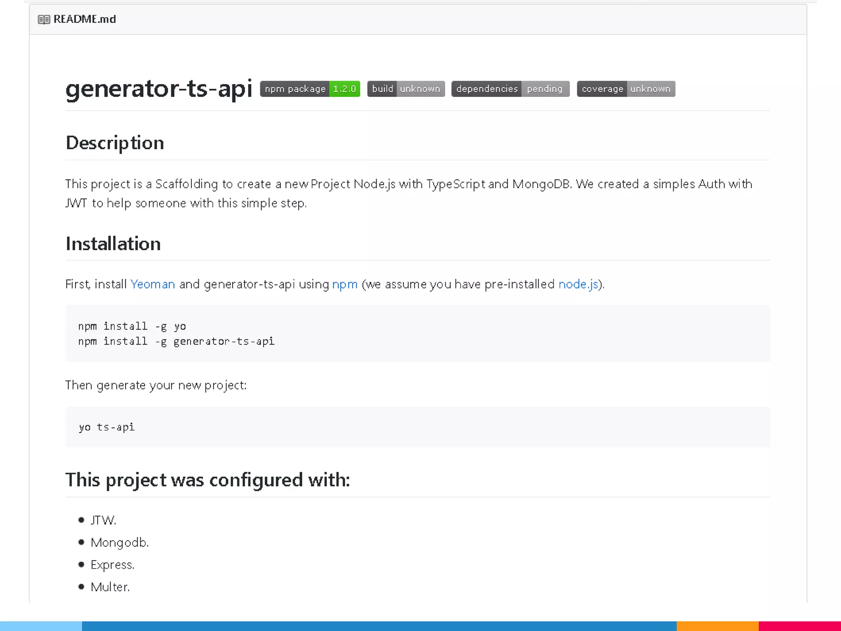Open the npm link
This screenshot has width=841, height=631.
[x=345, y=284]
